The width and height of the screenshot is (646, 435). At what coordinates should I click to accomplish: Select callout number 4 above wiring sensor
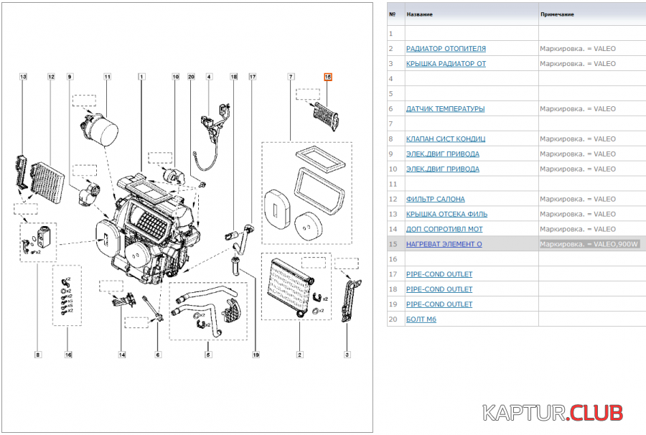[x=209, y=76]
